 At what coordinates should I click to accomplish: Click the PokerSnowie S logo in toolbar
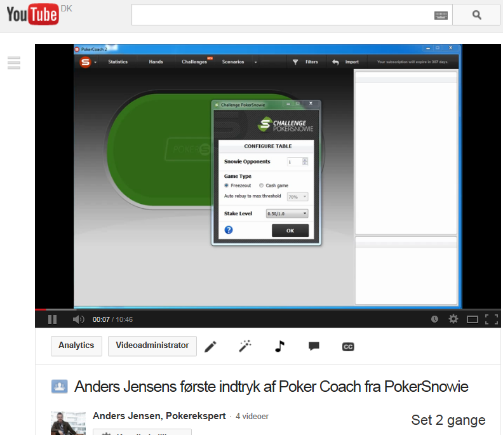(x=85, y=62)
